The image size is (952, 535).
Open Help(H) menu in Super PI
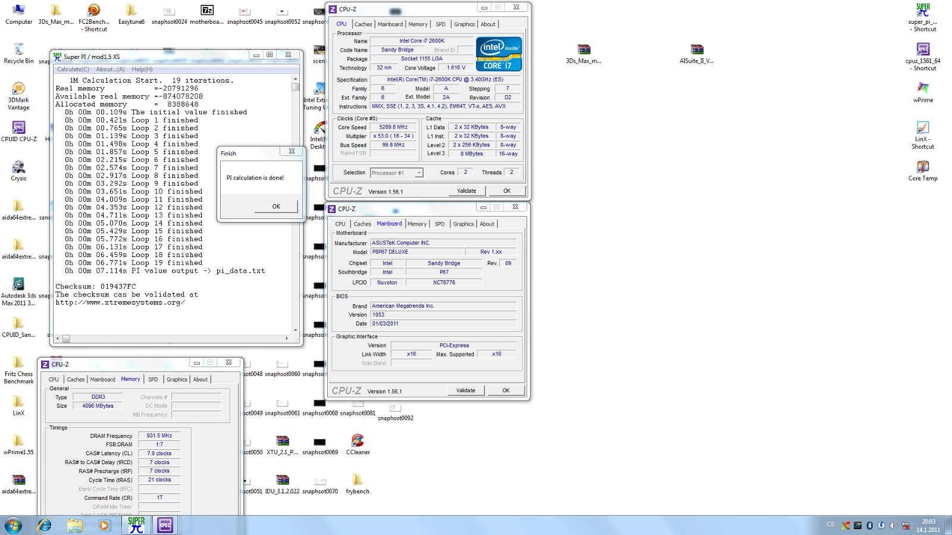pyautogui.click(x=142, y=69)
